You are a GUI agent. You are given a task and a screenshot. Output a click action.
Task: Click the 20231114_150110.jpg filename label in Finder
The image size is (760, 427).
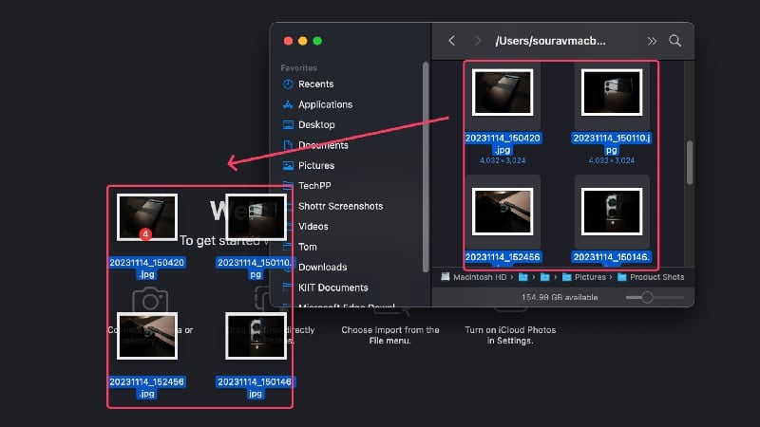coord(612,144)
